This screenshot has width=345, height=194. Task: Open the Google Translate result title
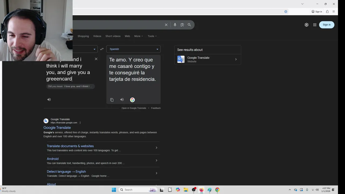(x=57, y=128)
